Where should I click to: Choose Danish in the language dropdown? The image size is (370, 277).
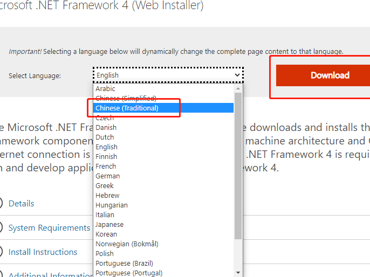click(x=163, y=127)
